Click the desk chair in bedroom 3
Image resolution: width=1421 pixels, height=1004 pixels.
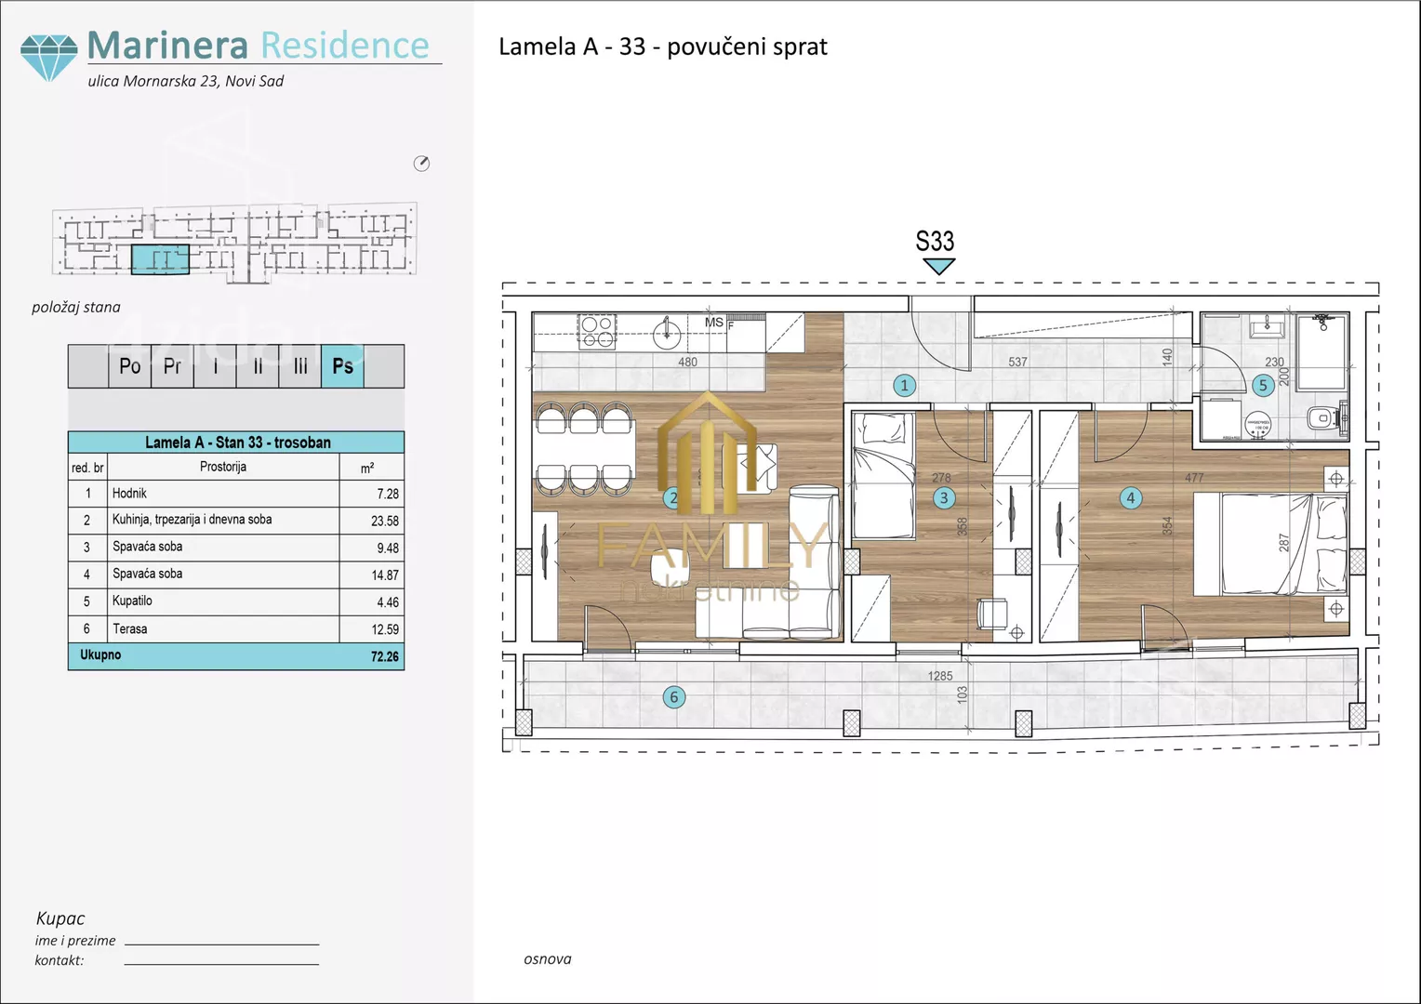click(992, 614)
